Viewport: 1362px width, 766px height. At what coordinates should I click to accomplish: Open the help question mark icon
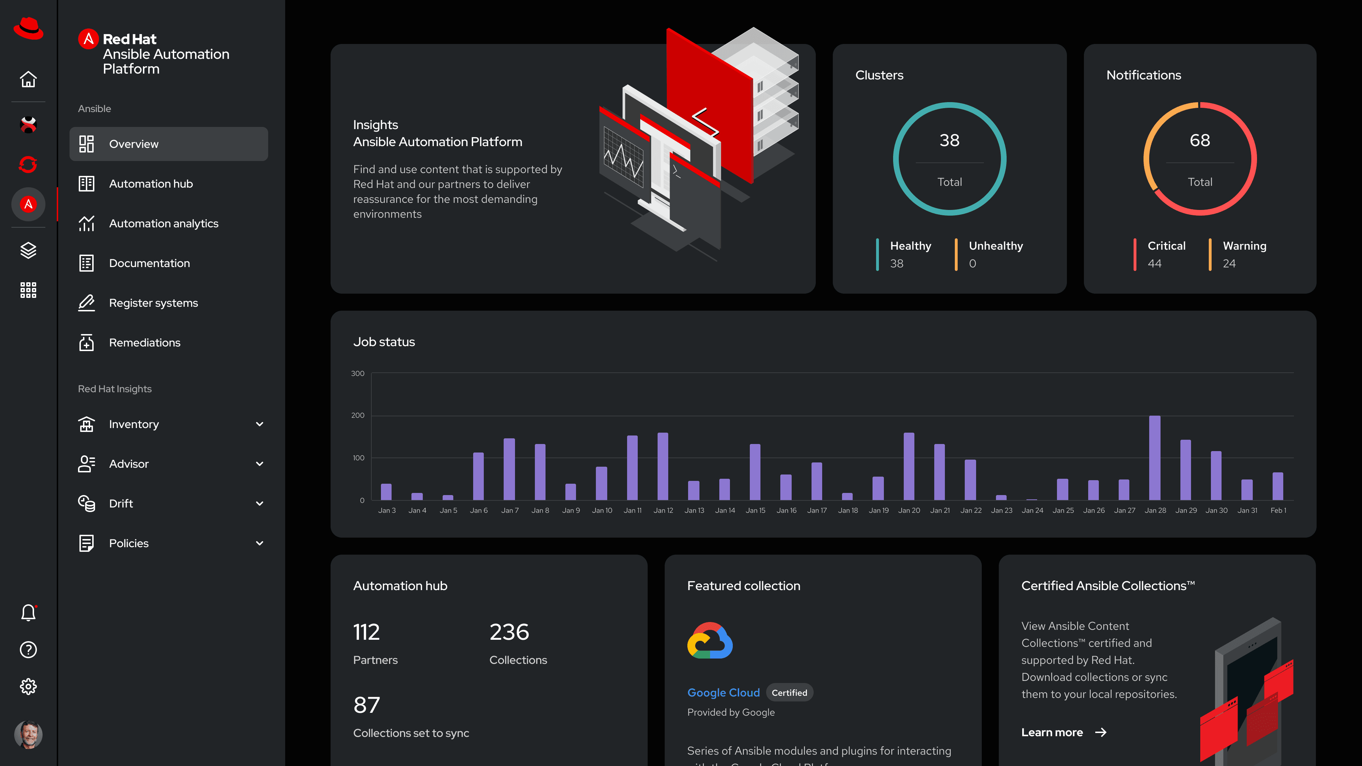point(28,650)
